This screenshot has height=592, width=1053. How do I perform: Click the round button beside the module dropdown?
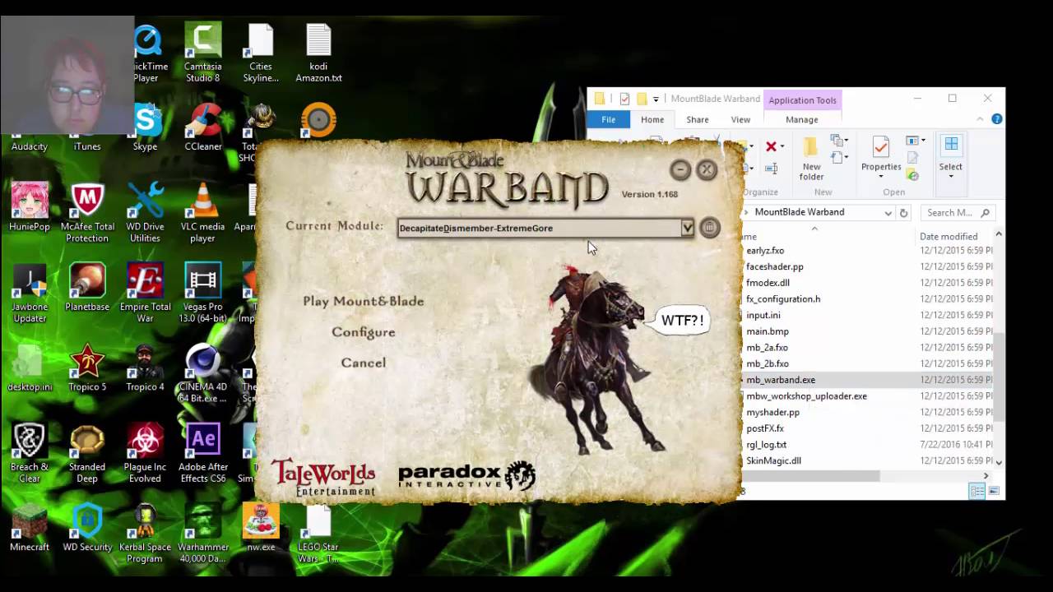[x=709, y=228]
